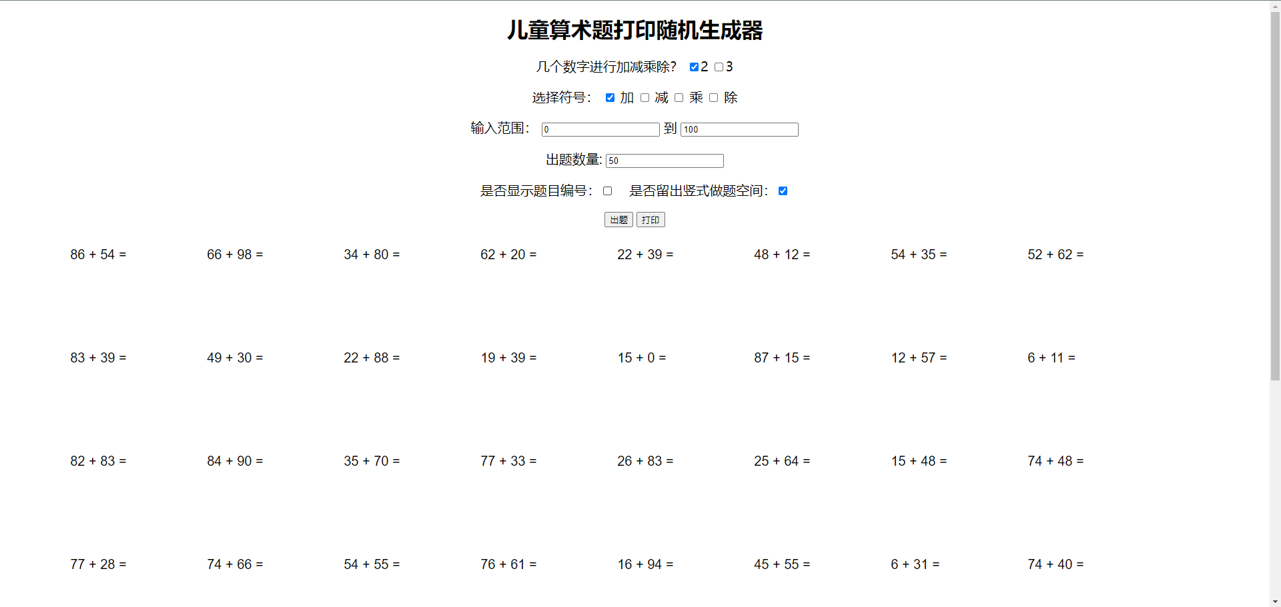Click the problem 66 + 98 =

(x=235, y=255)
